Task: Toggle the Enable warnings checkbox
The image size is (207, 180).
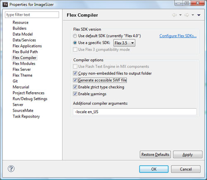Action: [x=75, y=94]
